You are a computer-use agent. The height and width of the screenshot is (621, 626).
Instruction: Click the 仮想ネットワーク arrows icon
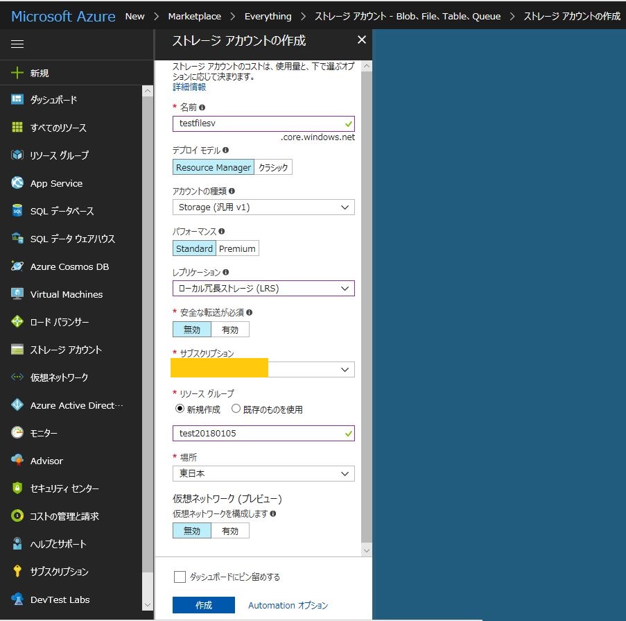17,377
